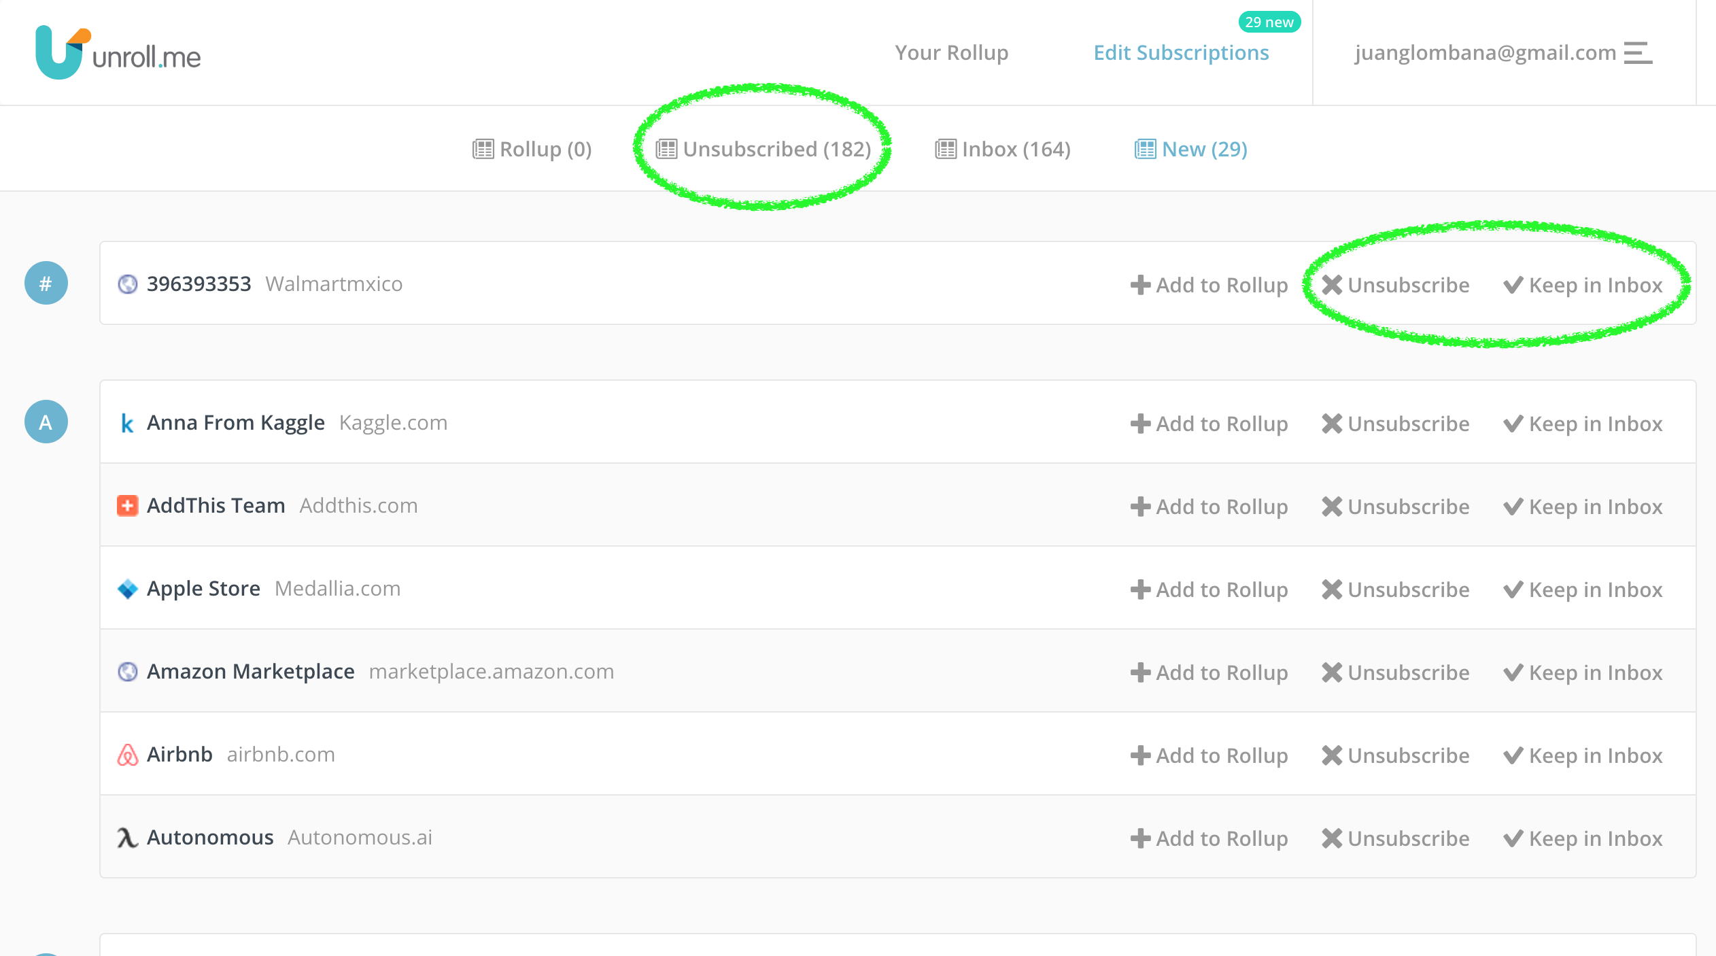Add Airbnb to Rollup
The width and height of the screenshot is (1716, 956).
pos(1209,755)
